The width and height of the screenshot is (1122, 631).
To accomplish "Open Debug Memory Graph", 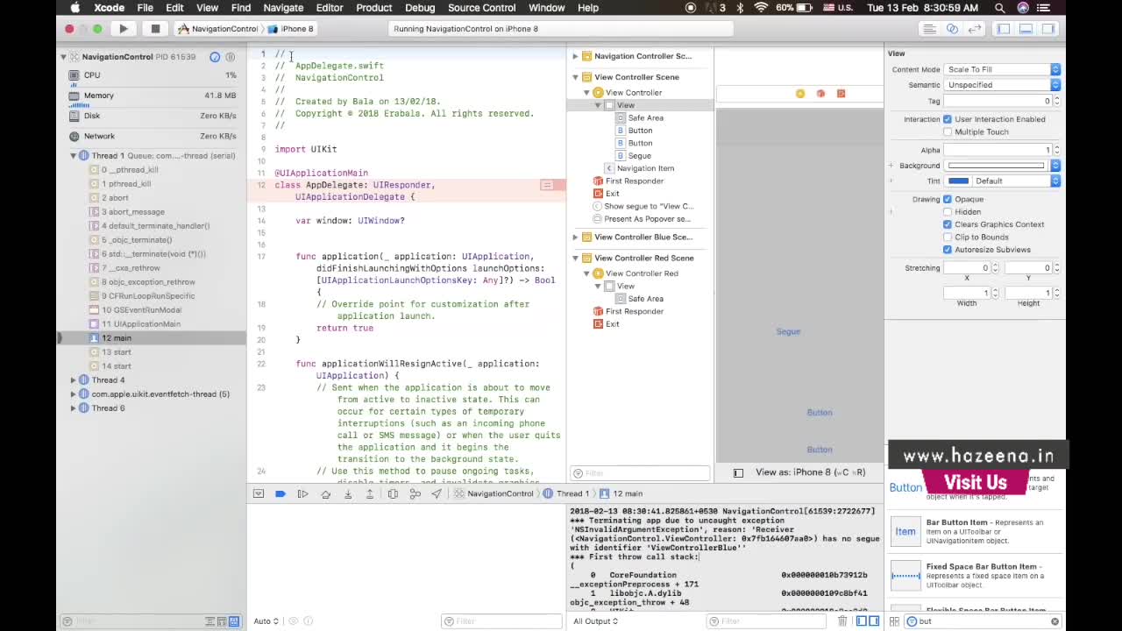I will coord(415,493).
